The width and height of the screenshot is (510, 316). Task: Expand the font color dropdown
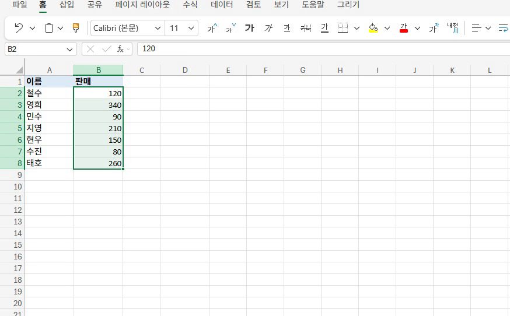pos(417,29)
